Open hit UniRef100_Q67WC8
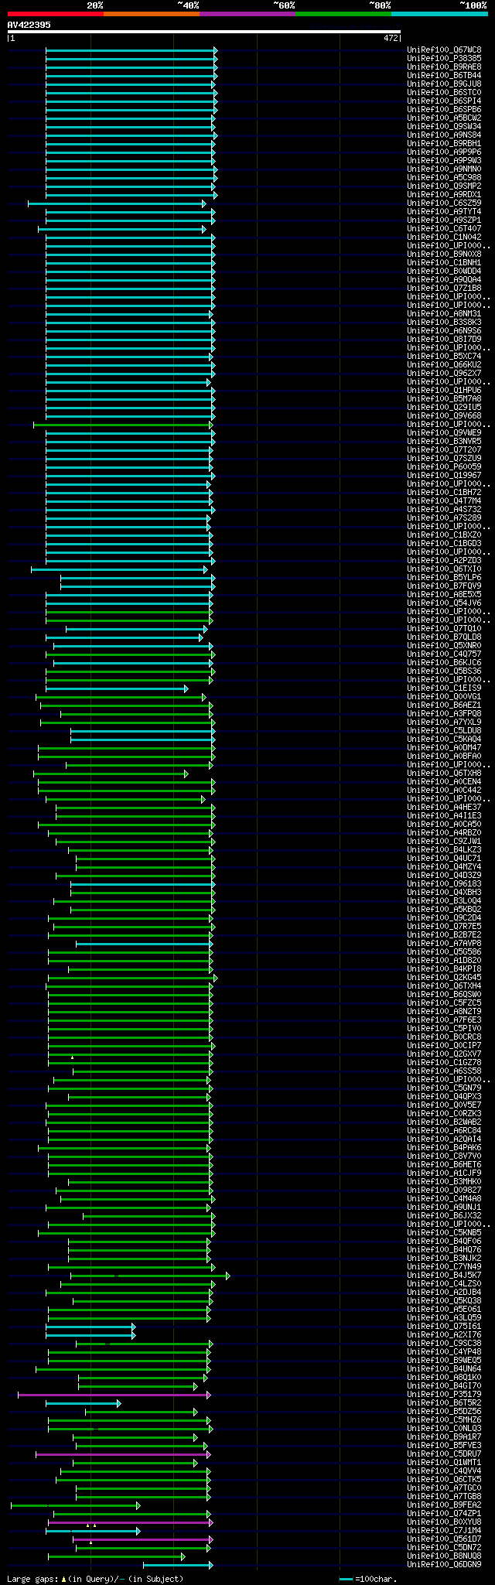The image size is (495, 1585). [x=444, y=50]
